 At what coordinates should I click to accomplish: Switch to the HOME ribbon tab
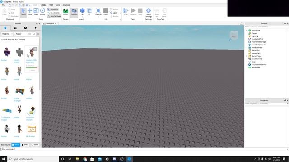[35, 5]
